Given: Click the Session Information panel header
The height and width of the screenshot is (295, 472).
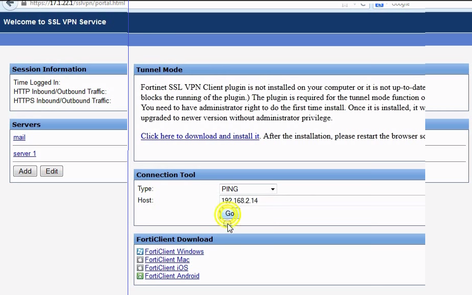Looking at the screenshot, I should click(x=68, y=69).
